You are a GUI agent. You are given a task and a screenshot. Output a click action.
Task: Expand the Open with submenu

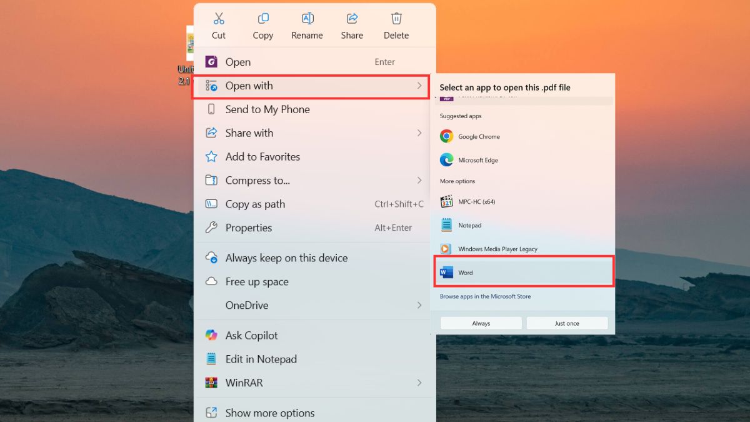[250, 86]
